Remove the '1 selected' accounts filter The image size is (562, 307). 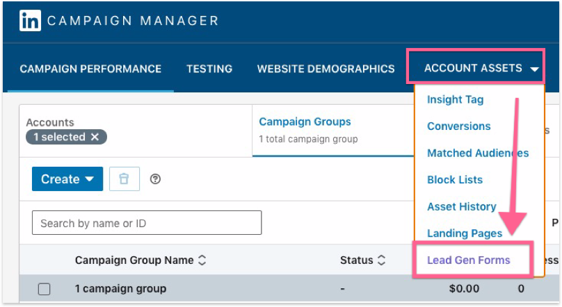95,137
